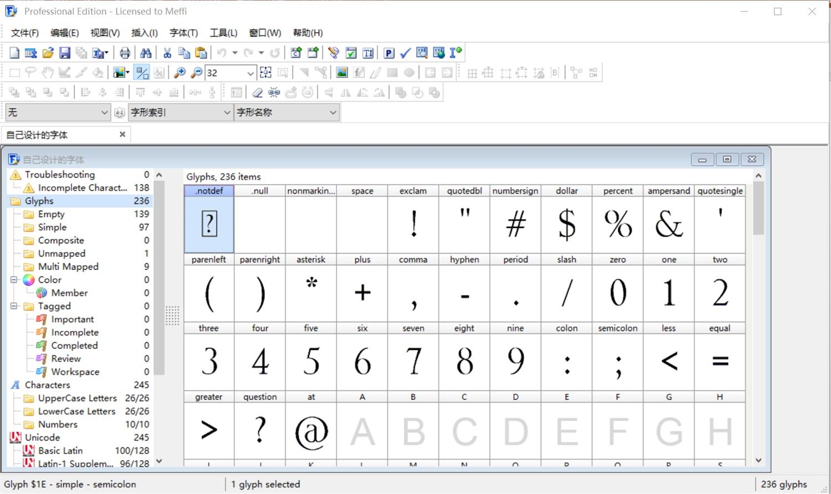Select the Simple glyphs category

pyautogui.click(x=52, y=227)
